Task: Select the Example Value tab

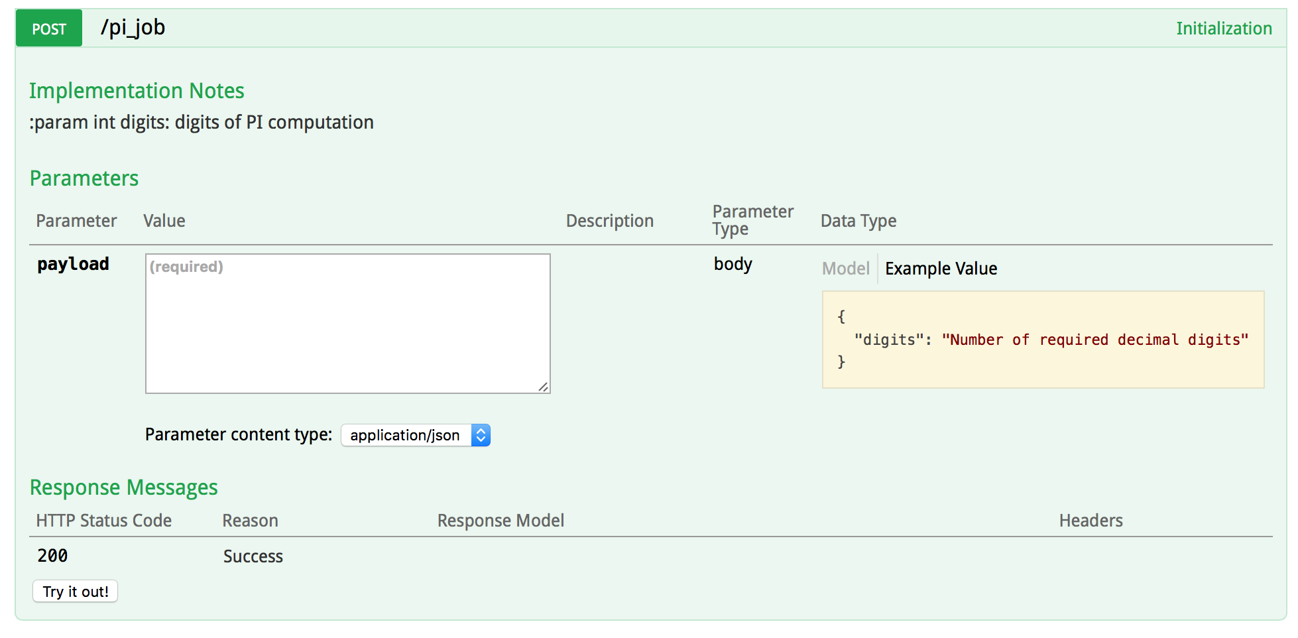Action: pyautogui.click(x=941, y=269)
